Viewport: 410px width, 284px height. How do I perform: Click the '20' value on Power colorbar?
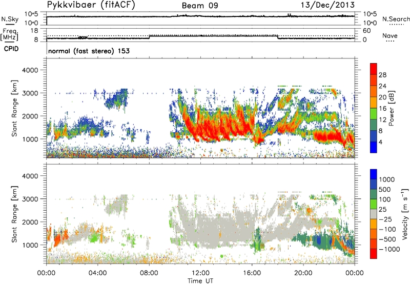click(x=382, y=97)
